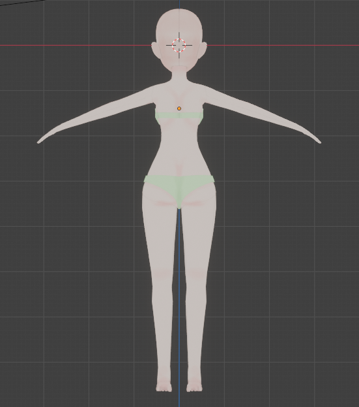Image resolution: width=359 pixels, height=407 pixels.
Task: Select the top of the model's head
Action: [x=179, y=12]
